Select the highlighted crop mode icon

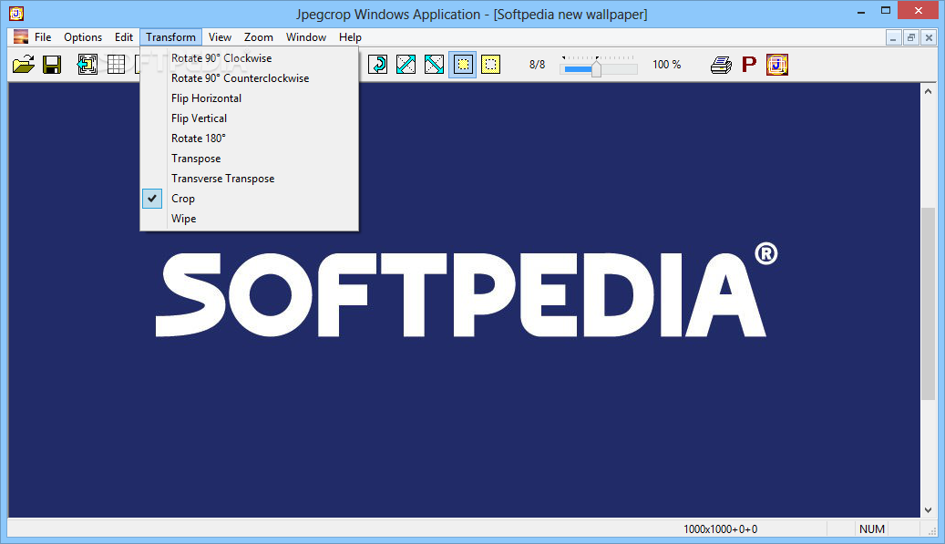462,65
